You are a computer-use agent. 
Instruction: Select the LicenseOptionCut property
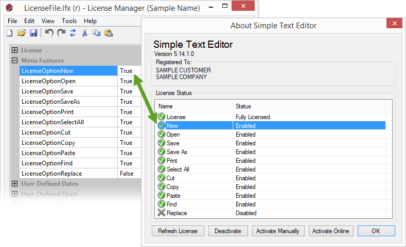pos(68,132)
